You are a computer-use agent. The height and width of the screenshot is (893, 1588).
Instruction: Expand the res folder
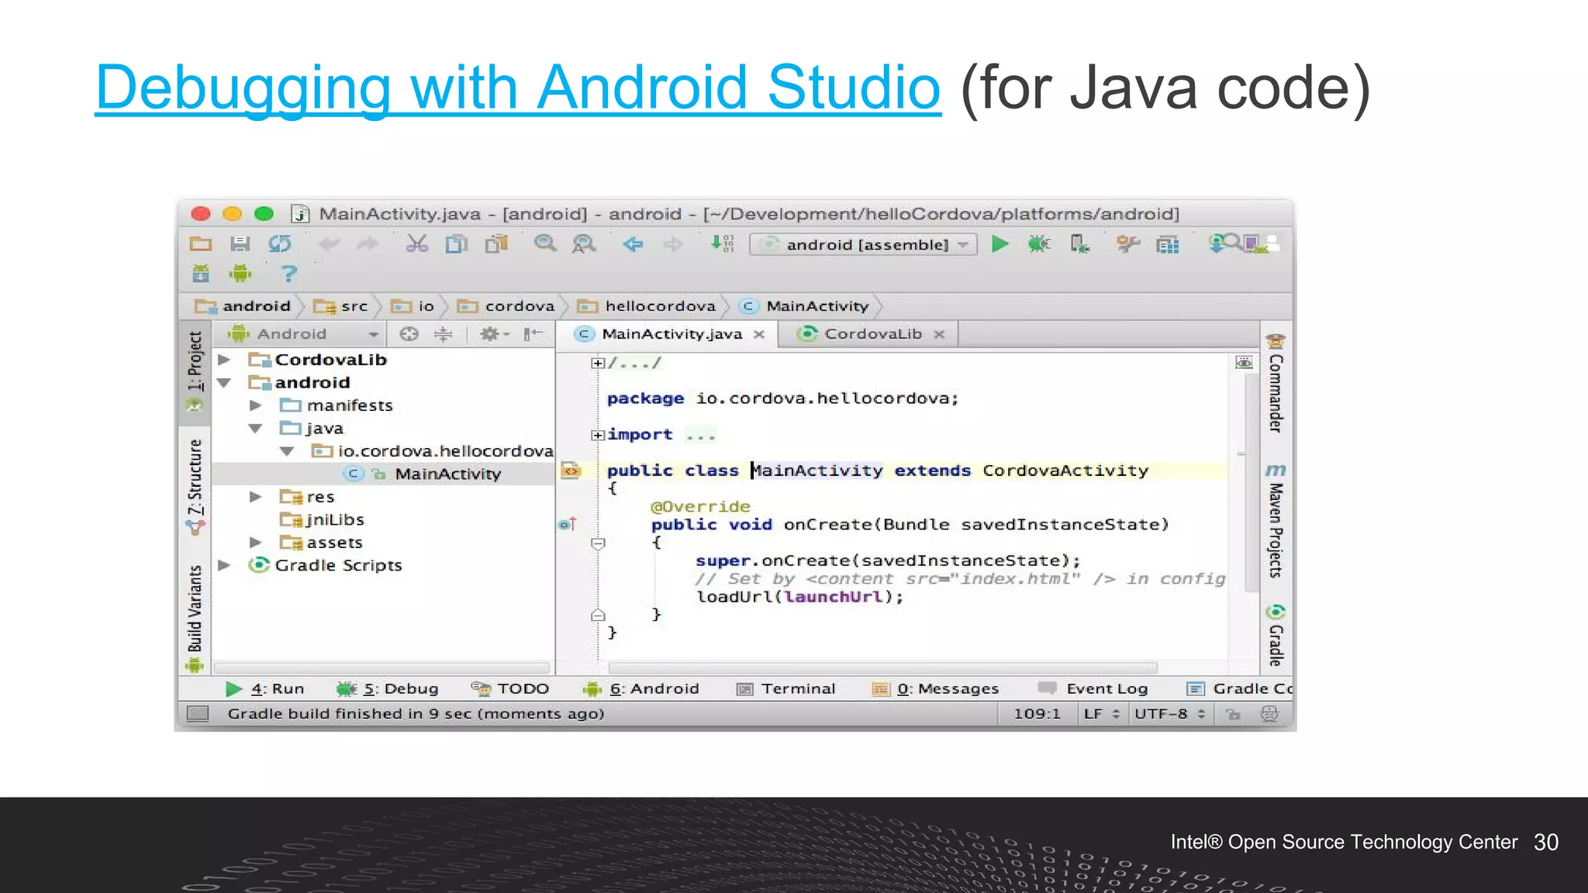click(255, 497)
